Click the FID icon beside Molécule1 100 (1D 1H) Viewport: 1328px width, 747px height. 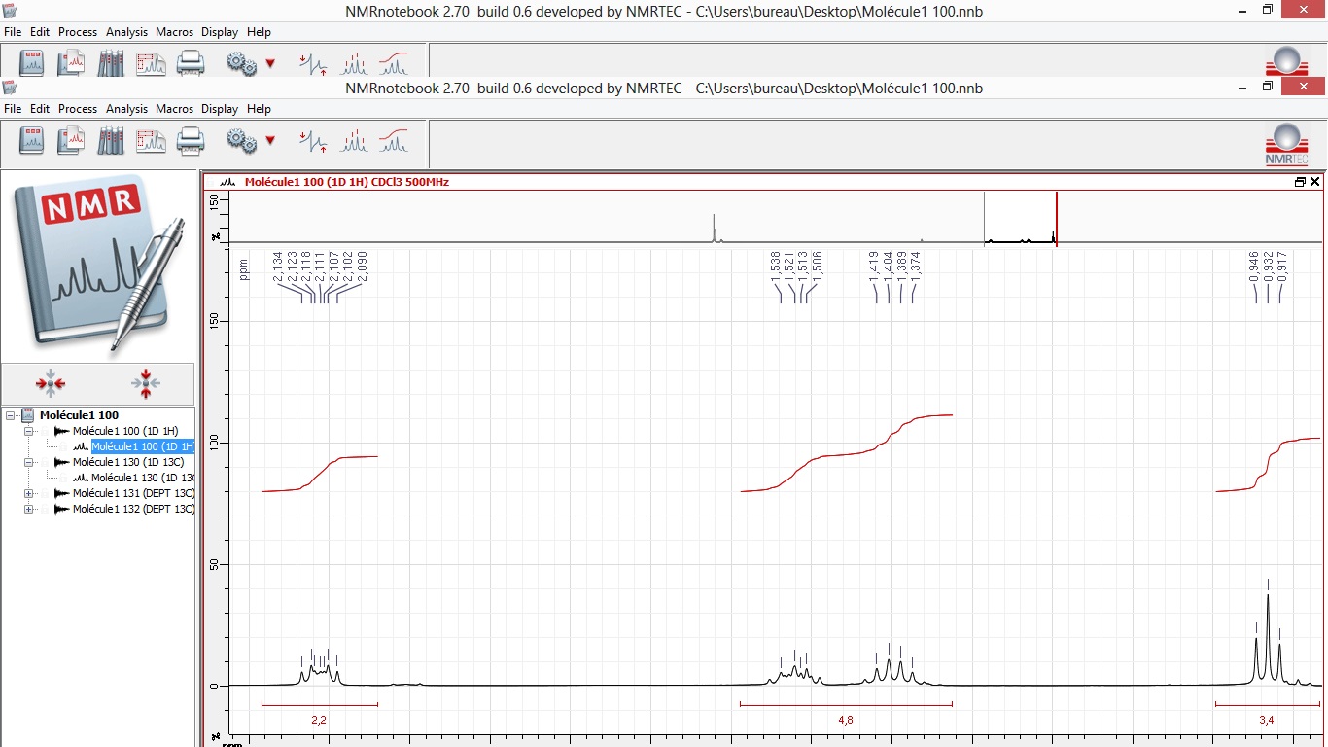coord(62,431)
